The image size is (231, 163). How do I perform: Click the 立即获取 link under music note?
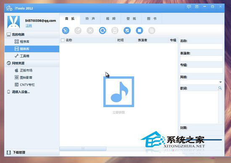(x=119, y=113)
